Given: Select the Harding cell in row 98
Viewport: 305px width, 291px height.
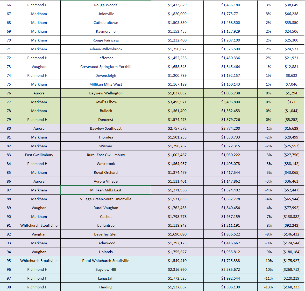Looking at the screenshot, I should (x=106, y=287).
